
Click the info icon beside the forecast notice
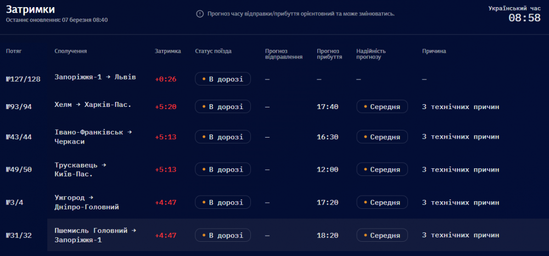[x=200, y=14]
